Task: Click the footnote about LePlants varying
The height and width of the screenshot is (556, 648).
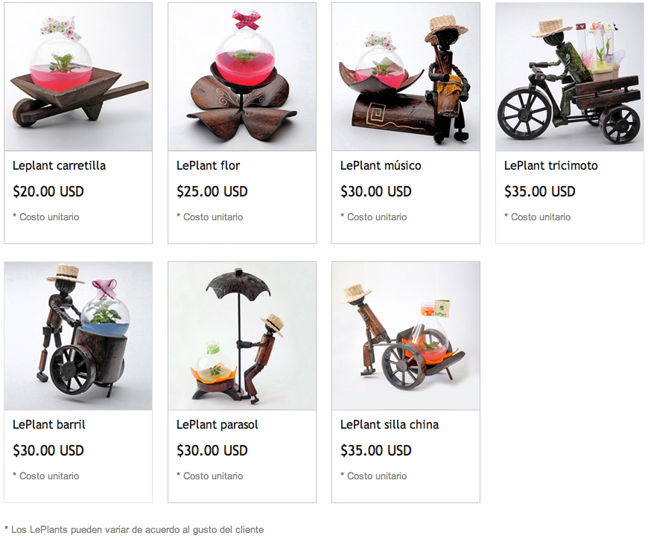Action: [x=134, y=529]
